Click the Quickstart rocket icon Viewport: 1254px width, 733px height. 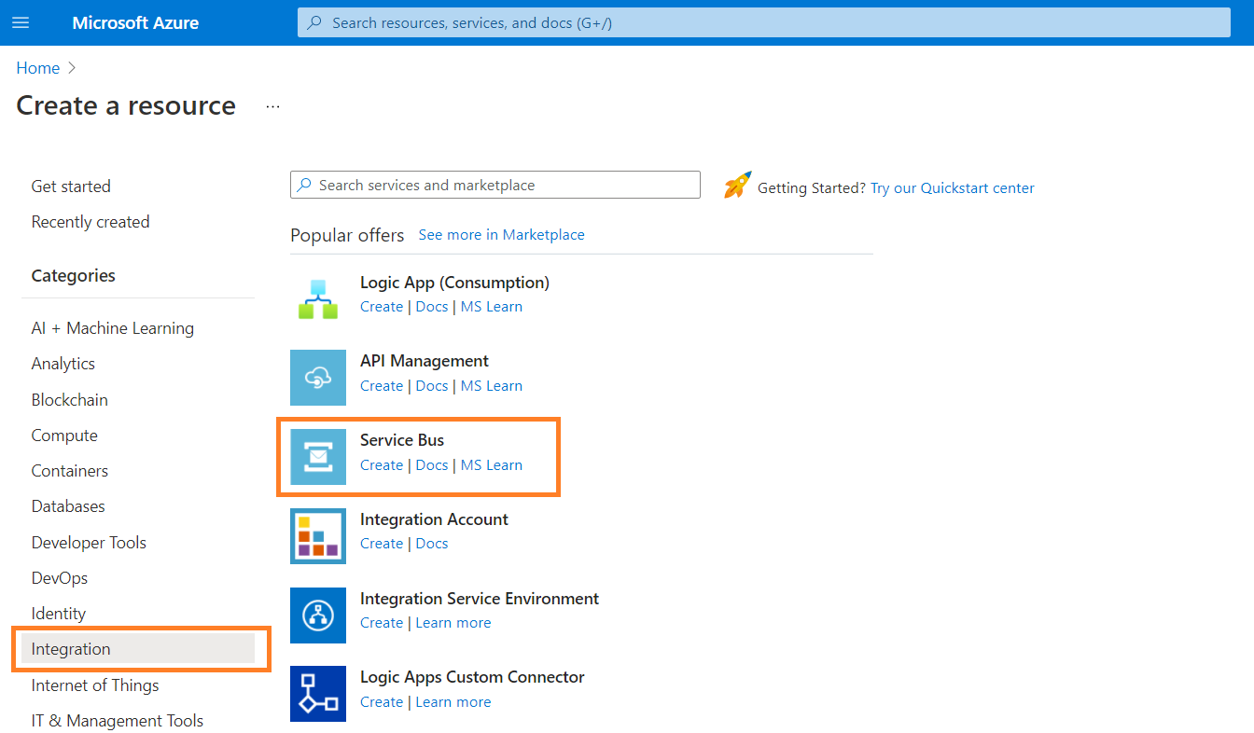[737, 186]
